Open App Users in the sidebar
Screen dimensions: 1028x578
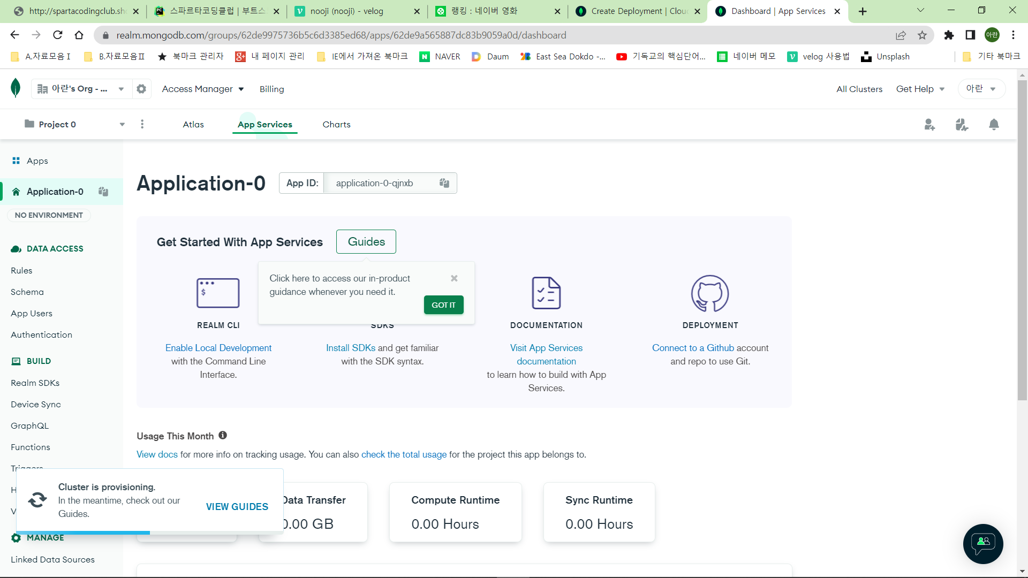click(32, 314)
